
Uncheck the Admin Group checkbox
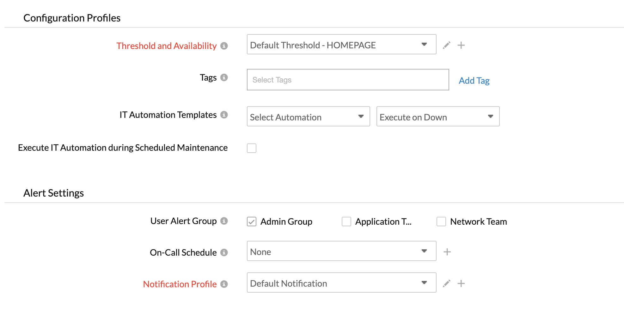click(252, 222)
